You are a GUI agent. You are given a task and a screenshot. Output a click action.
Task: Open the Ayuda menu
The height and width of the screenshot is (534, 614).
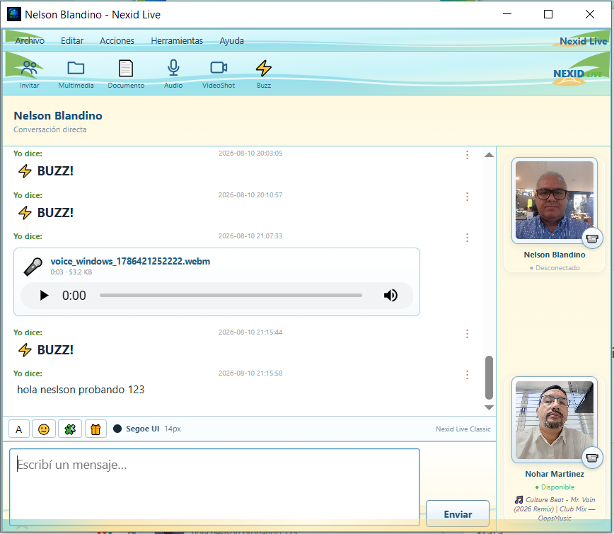coord(231,41)
